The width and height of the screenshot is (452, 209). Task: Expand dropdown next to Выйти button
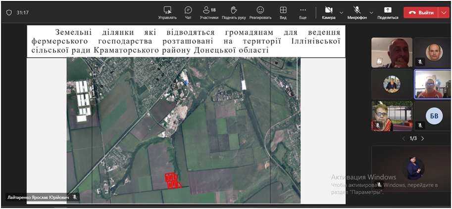click(x=444, y=12)
